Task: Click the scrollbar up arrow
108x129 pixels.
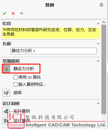Action: click(104, 22)
